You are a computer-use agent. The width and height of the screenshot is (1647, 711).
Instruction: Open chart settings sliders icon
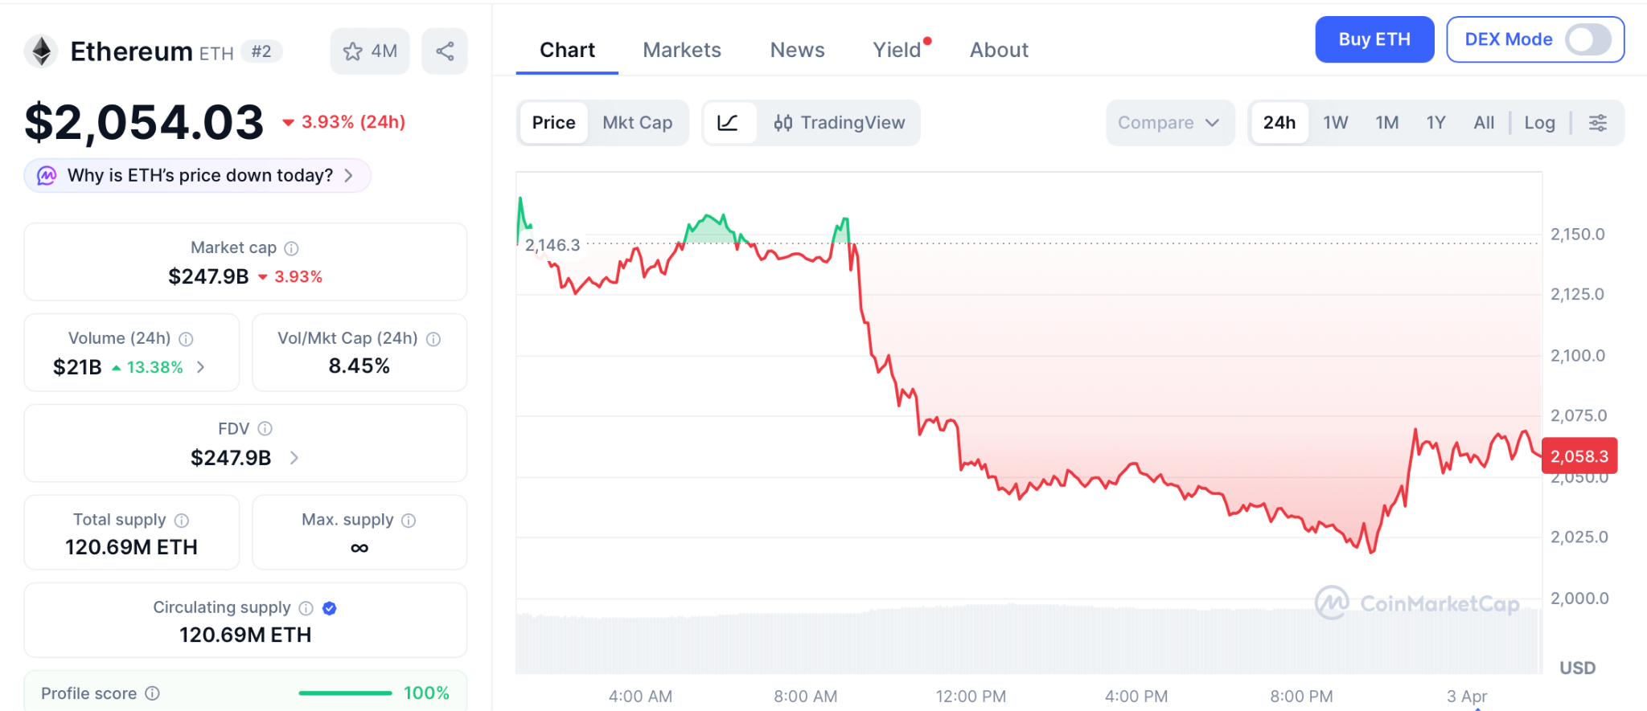[1598, 123]
